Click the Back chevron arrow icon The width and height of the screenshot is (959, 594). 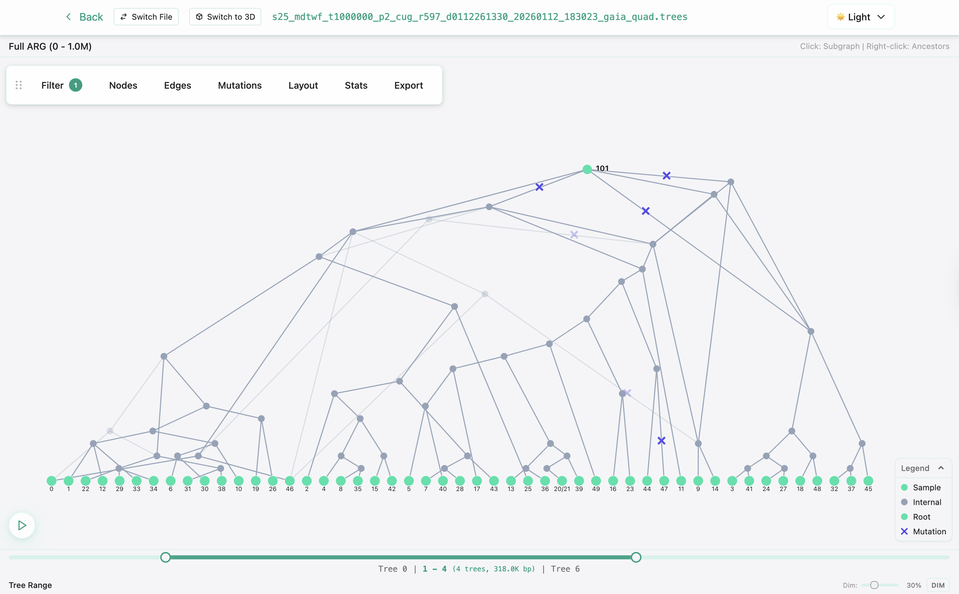[x=68, y=17]
